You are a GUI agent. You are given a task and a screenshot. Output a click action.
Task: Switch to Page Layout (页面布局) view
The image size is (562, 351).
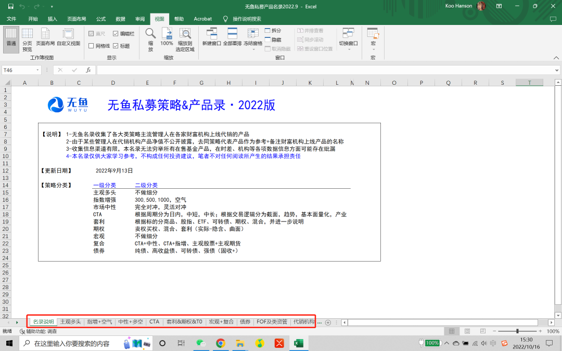45,37
